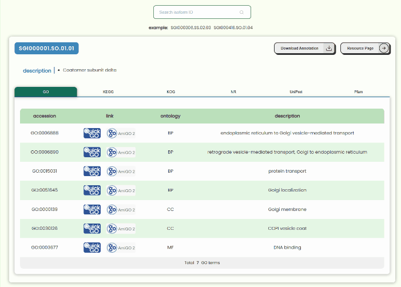
Task: Switch to the KOG tab
Action: 171,91
